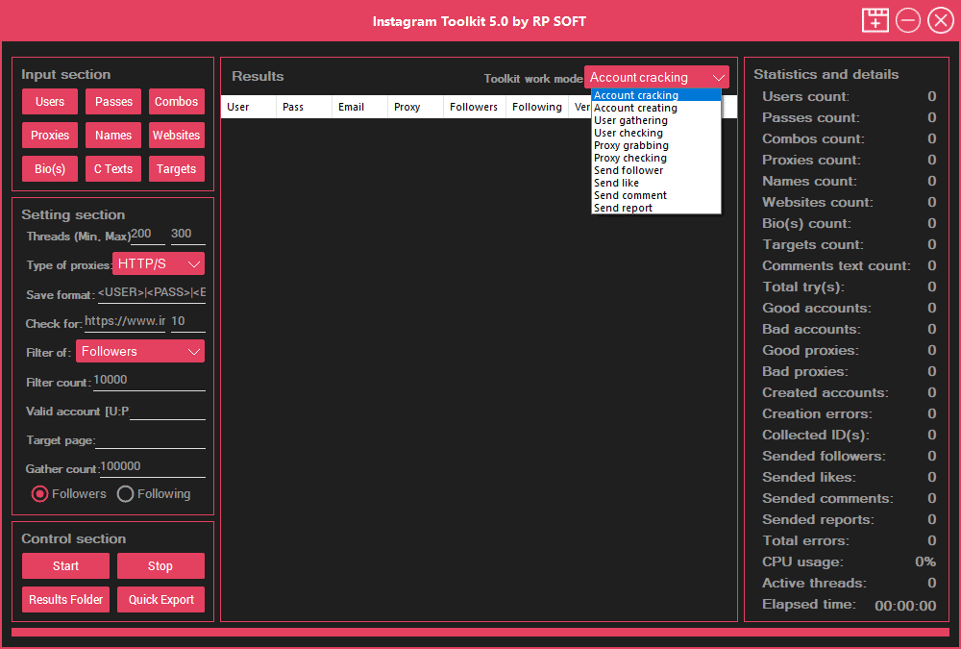Add Proxies via the Proxies button

(49, 135)
